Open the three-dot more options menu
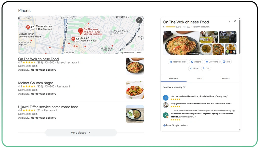 click(229, 22)
